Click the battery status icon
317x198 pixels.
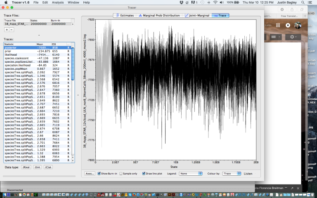click(237, 2)
